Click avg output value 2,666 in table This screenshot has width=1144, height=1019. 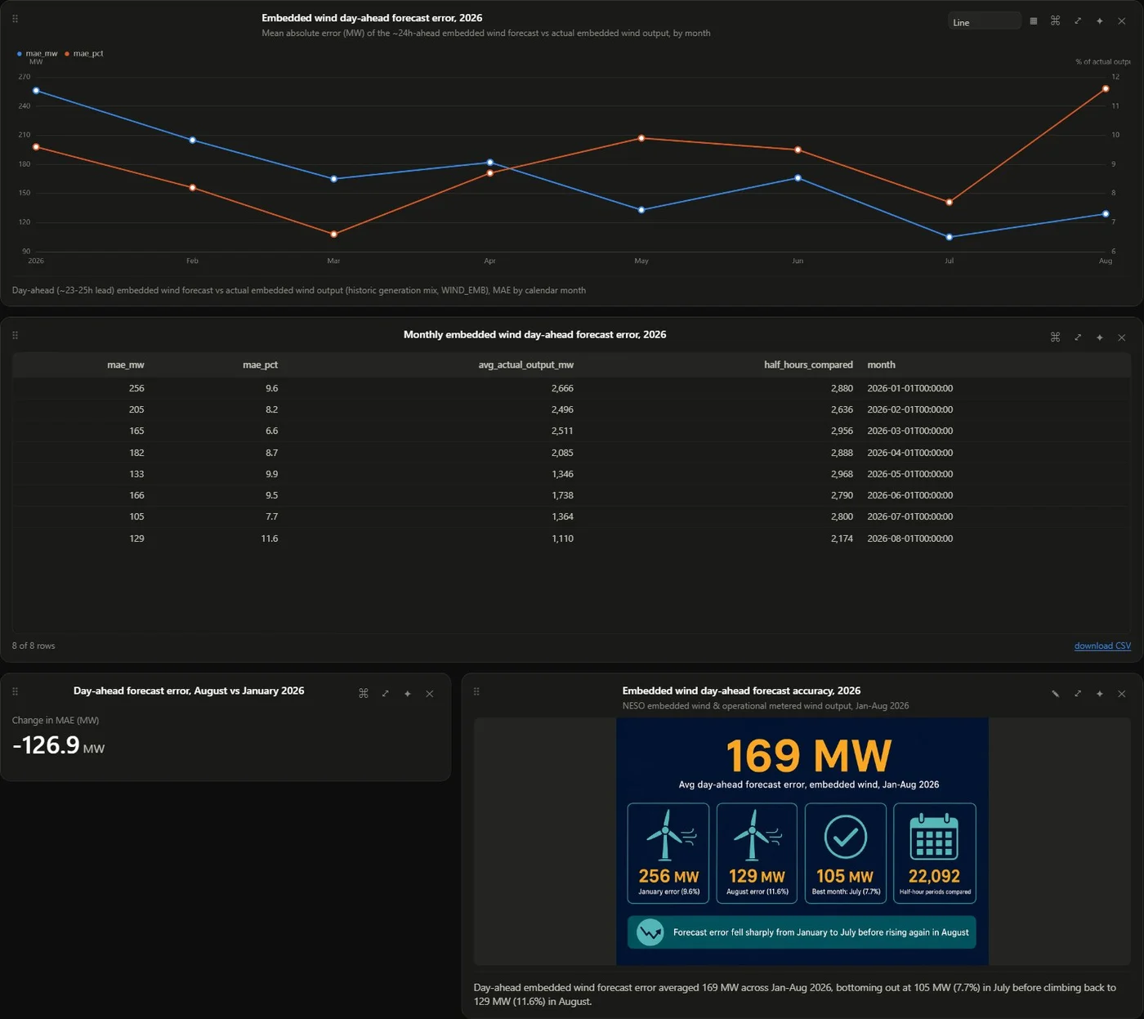coord(562,389)
